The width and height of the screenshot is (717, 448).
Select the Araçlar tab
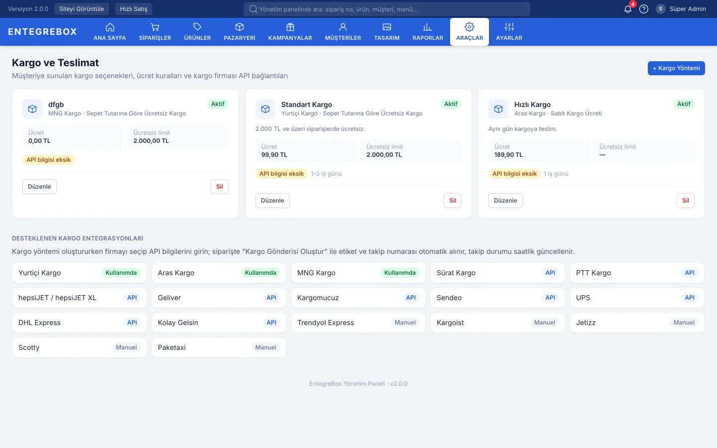click(x=470, y=32)
